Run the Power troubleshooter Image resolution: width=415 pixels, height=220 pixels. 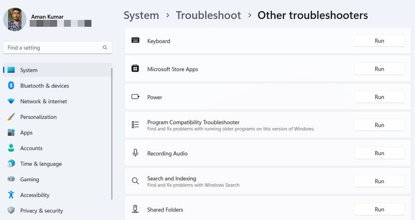(379, 97)
